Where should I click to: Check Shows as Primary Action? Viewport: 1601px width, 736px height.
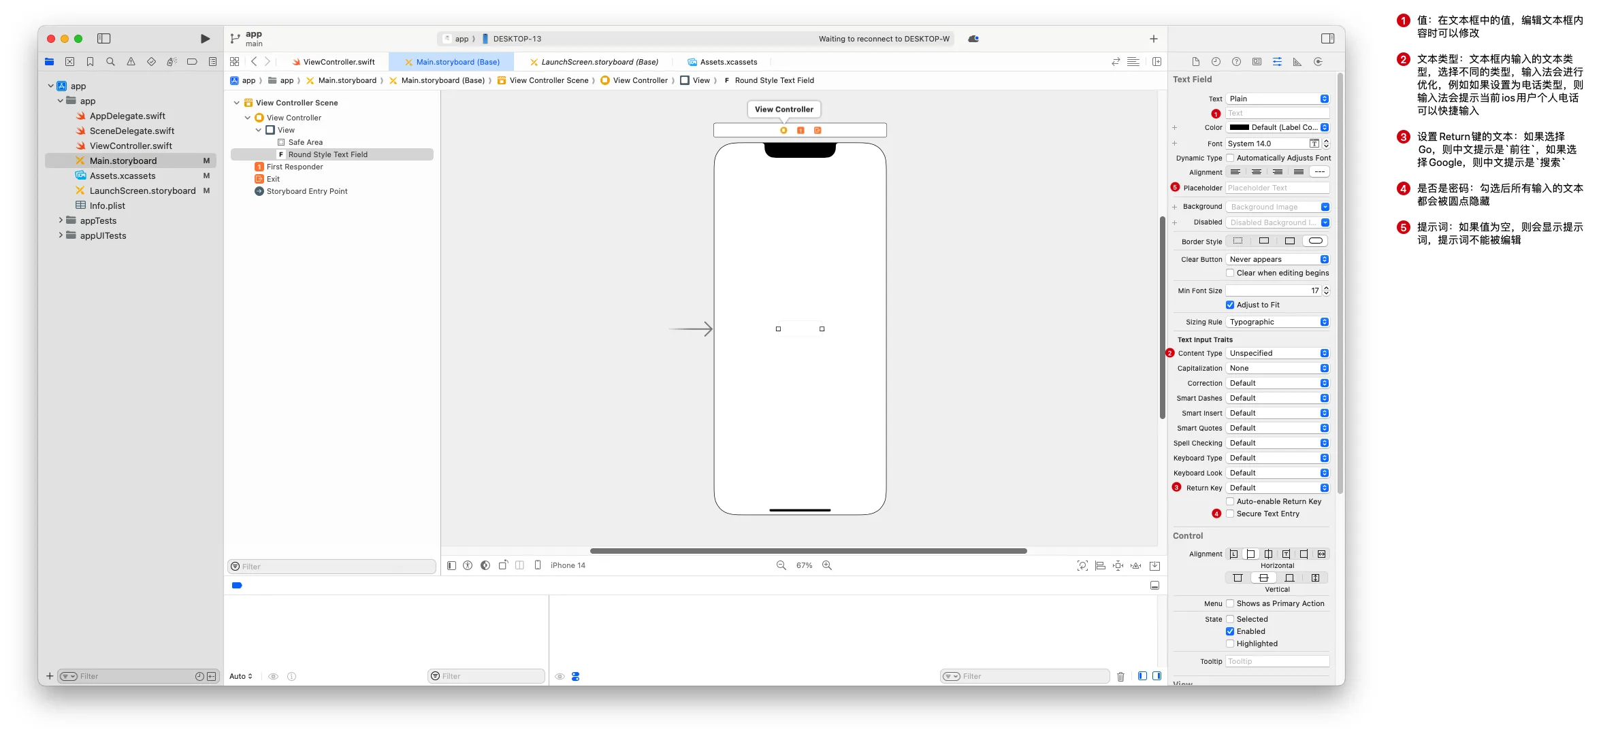[1230, 603]
